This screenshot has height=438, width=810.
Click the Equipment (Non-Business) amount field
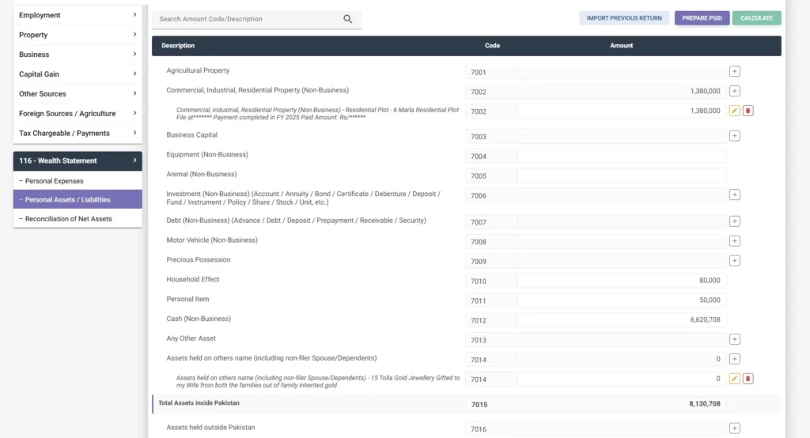[622, 156]
